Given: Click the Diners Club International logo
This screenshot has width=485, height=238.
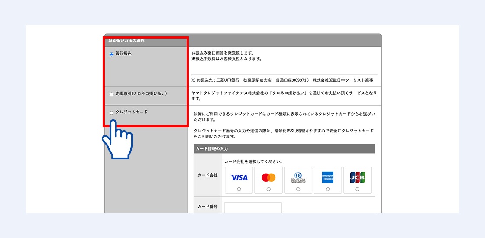Looking at the screenshot, I should [x=298, y=177].
